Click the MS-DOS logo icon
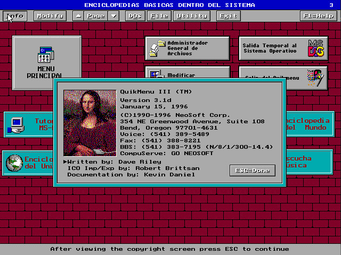 click(x=316, y=48)
